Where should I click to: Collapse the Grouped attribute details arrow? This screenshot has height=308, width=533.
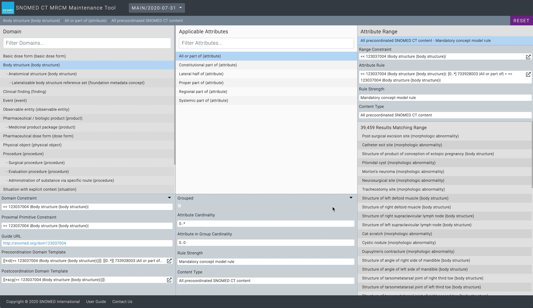coord(351,198)
